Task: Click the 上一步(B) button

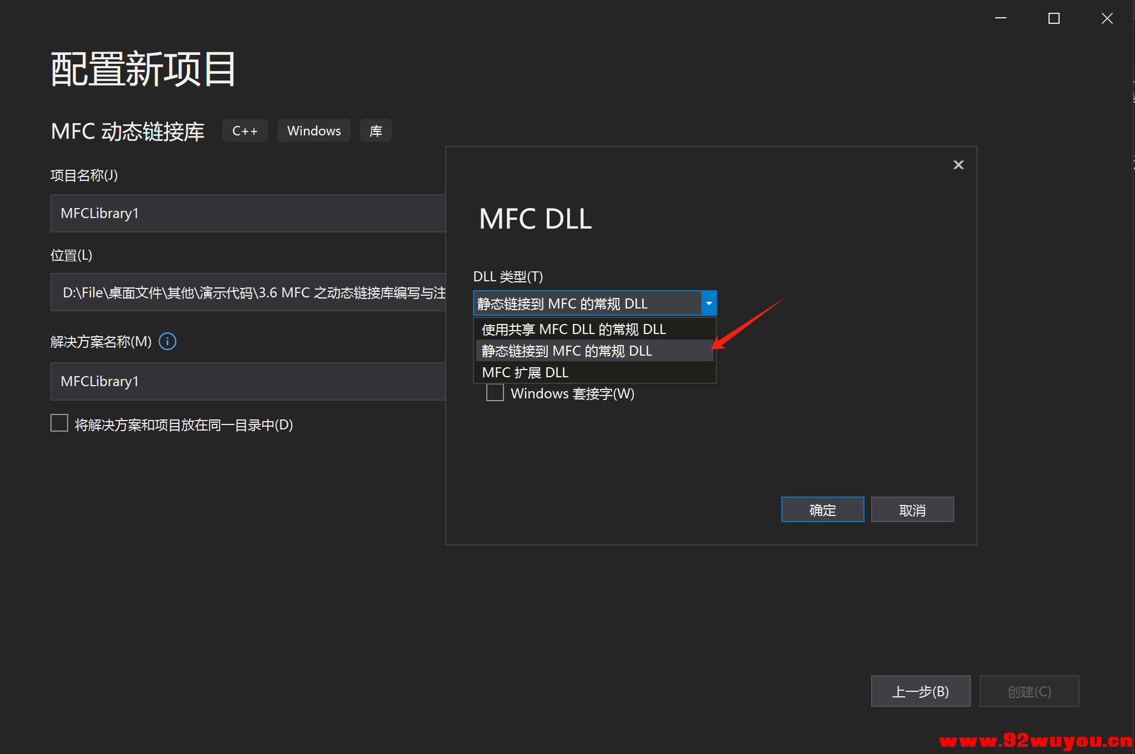Action: tap(920, 691)
